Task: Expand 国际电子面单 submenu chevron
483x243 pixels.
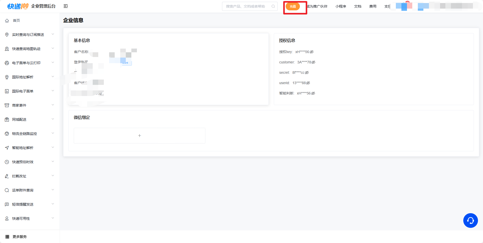Action: [53, 91]
